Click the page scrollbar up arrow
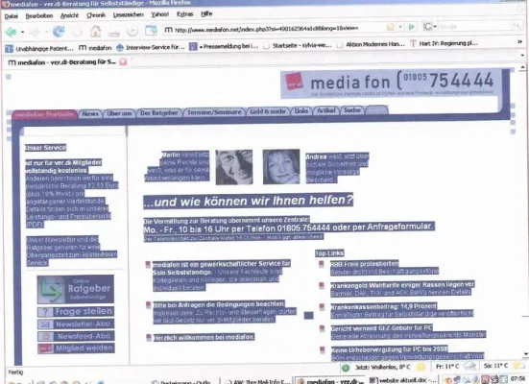The image size is (529, 384). (522, 68)
